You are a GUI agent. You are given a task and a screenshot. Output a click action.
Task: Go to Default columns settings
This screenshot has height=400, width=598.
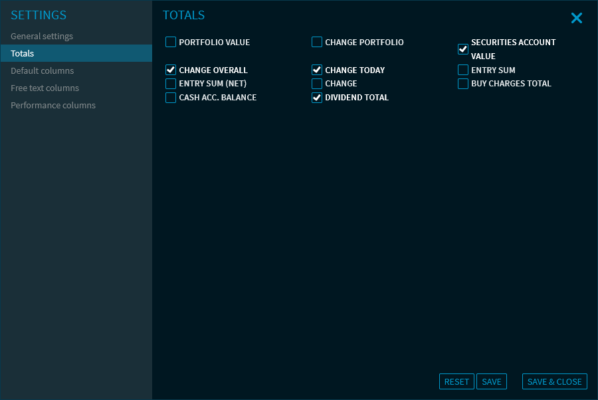point(42,71)
